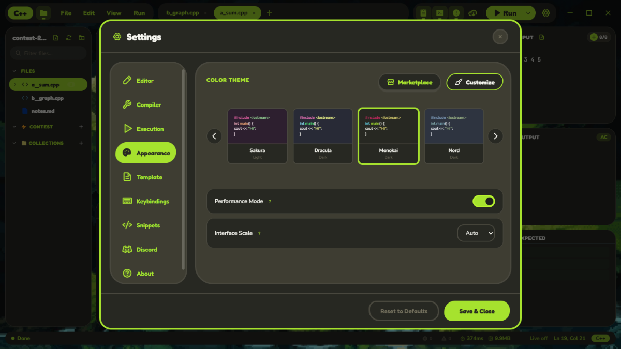Click Save & Close
Screen dimensions: 621x349
(477, 311)
